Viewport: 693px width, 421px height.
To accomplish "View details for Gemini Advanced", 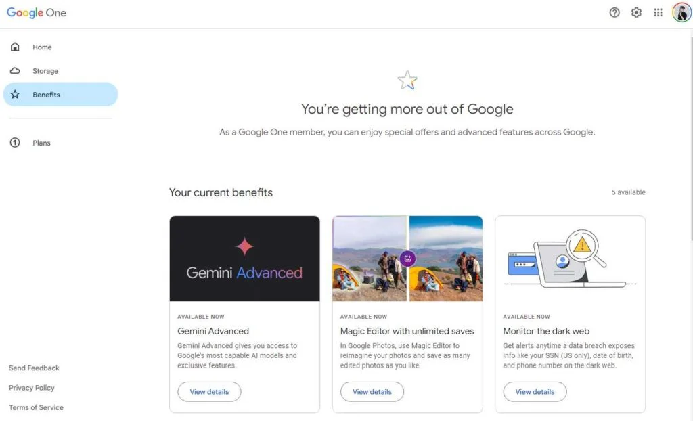I will [209, 392].
